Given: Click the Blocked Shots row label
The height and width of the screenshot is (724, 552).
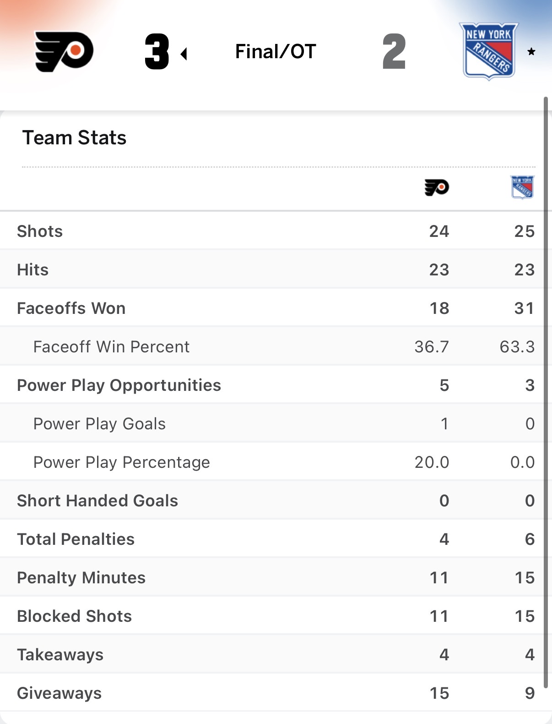Looking at the screenshot, I should pos(74,616).
